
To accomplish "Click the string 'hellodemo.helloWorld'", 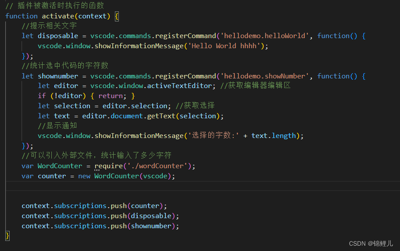I will tap(264, 36).
